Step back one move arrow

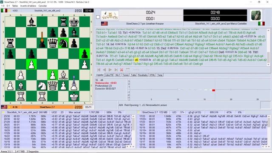(105, 70)
